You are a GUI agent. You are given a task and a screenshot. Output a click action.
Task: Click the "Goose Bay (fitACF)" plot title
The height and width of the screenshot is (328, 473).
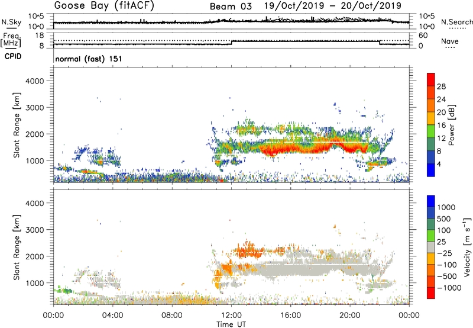(104, 6)
